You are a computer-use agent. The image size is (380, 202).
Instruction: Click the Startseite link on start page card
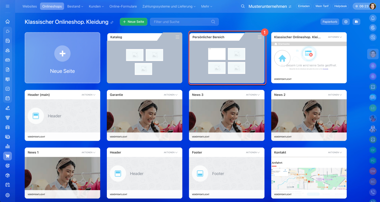[326, 69]
